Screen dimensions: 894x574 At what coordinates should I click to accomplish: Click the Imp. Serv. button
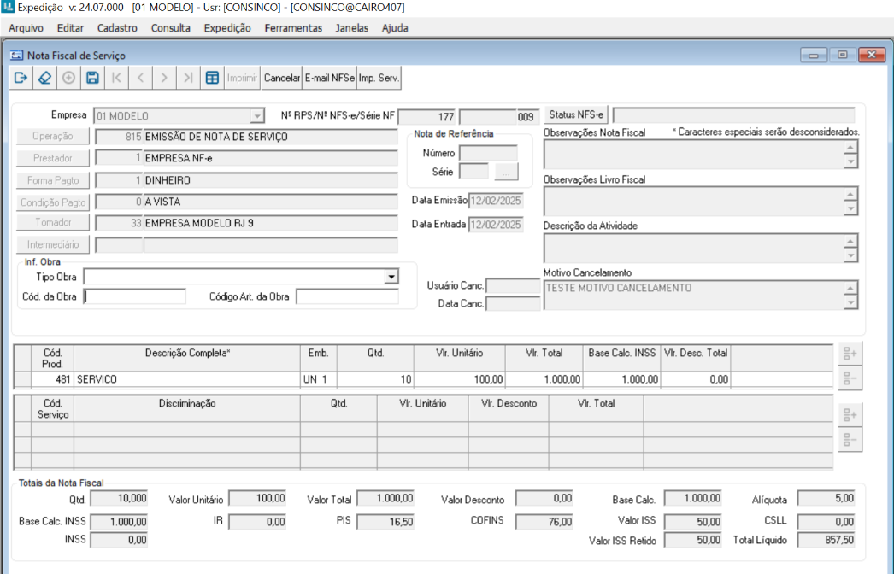379,78
